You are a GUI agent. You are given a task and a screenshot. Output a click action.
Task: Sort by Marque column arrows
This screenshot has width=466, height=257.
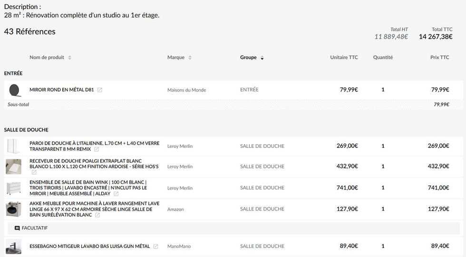pyautogui.click(x=190, y=58)
